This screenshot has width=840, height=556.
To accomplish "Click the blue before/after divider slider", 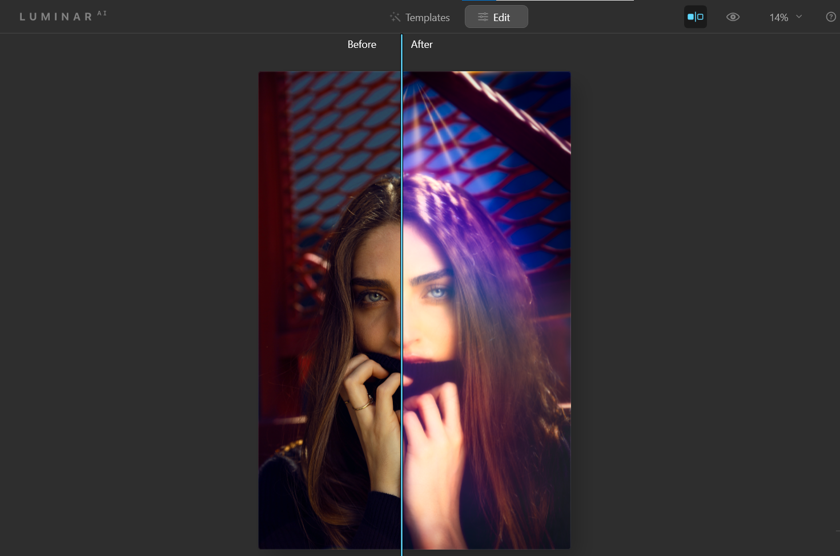I will [x=402, y=308].
